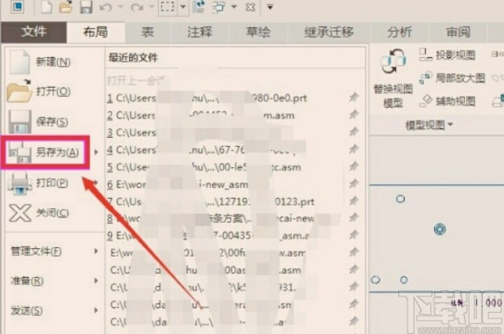Click the 替换视图模型 icon in ribbon
Viewport: 504px width, 334px height.
pos(393,61)
